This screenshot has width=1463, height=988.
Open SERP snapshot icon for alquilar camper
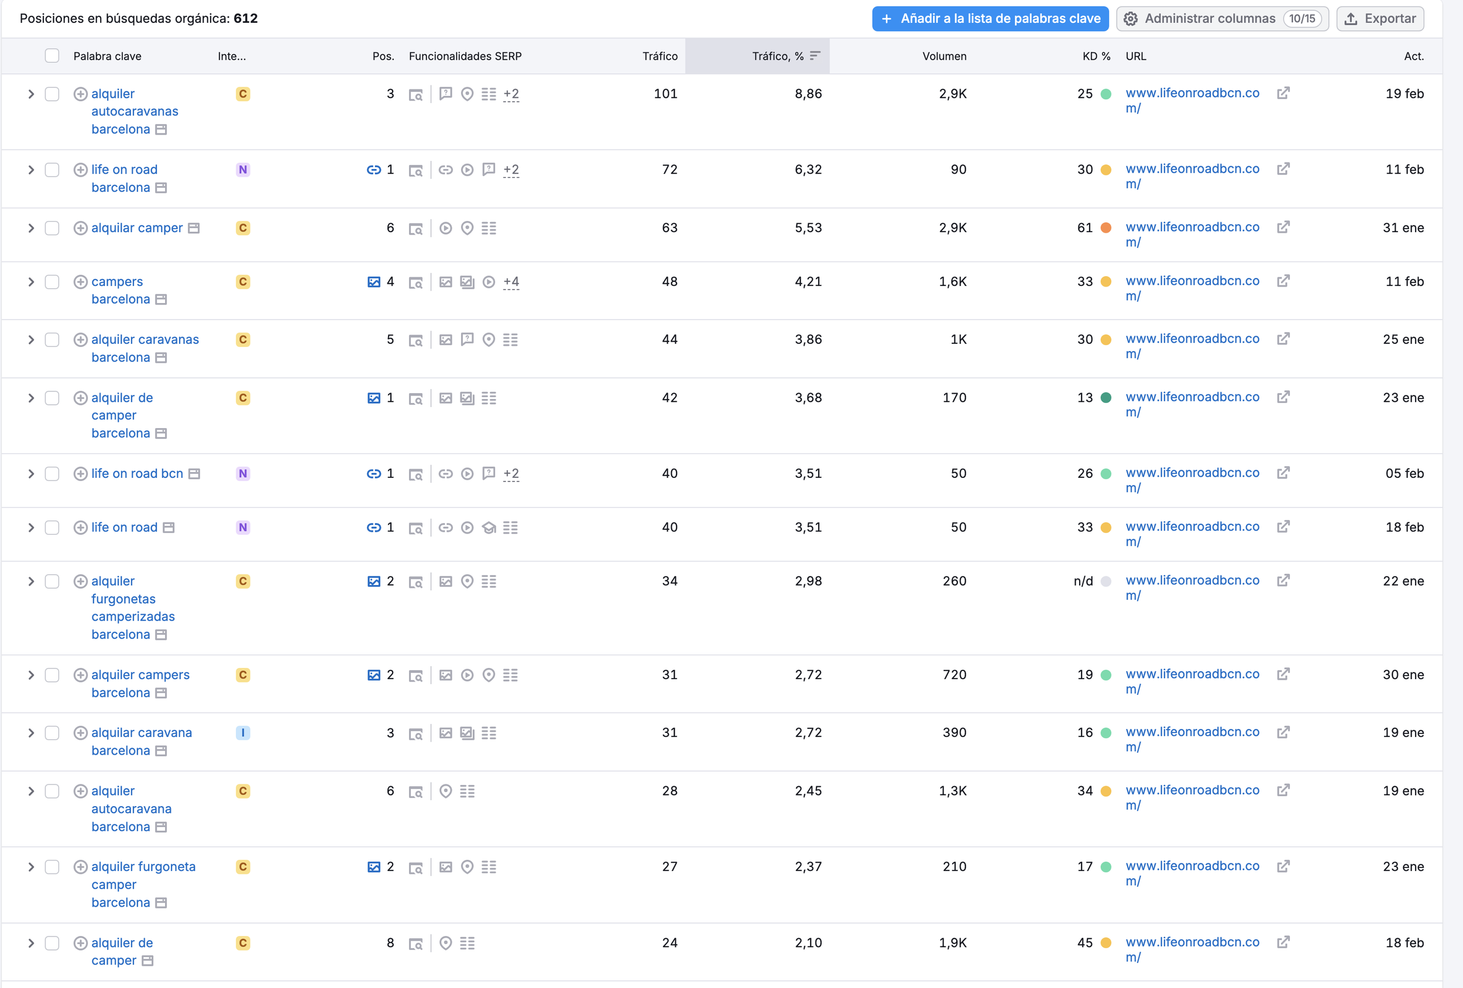[415, 229]
